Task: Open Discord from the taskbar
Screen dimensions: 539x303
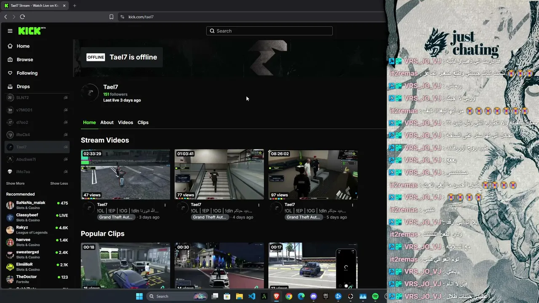Action: [x=313, y=296]
